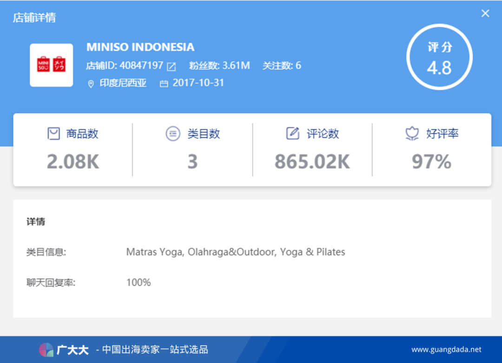This screenshot has height=363, width=502.
Task: Click the 865.02K review count value
Action: [312, 161]
